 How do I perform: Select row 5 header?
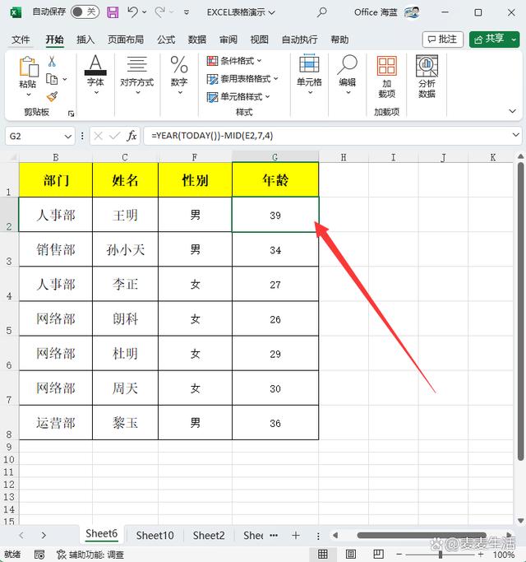point(9,318)
